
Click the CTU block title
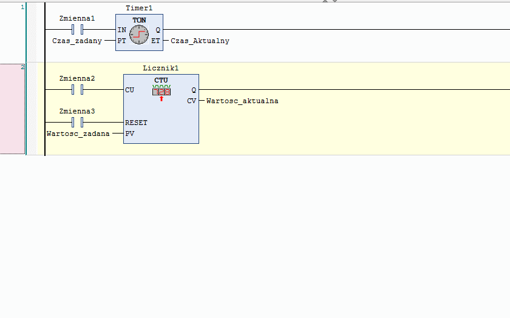[x=161, y=80]
